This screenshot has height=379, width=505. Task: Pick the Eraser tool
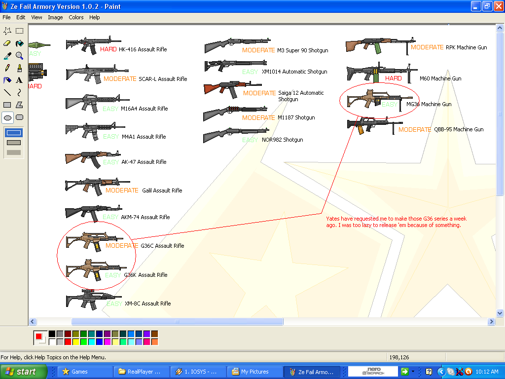7,43
